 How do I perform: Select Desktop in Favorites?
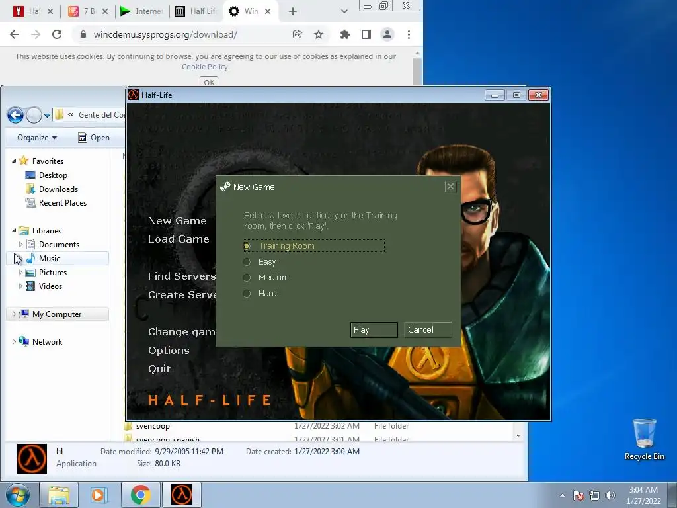[x=53, y=175]
